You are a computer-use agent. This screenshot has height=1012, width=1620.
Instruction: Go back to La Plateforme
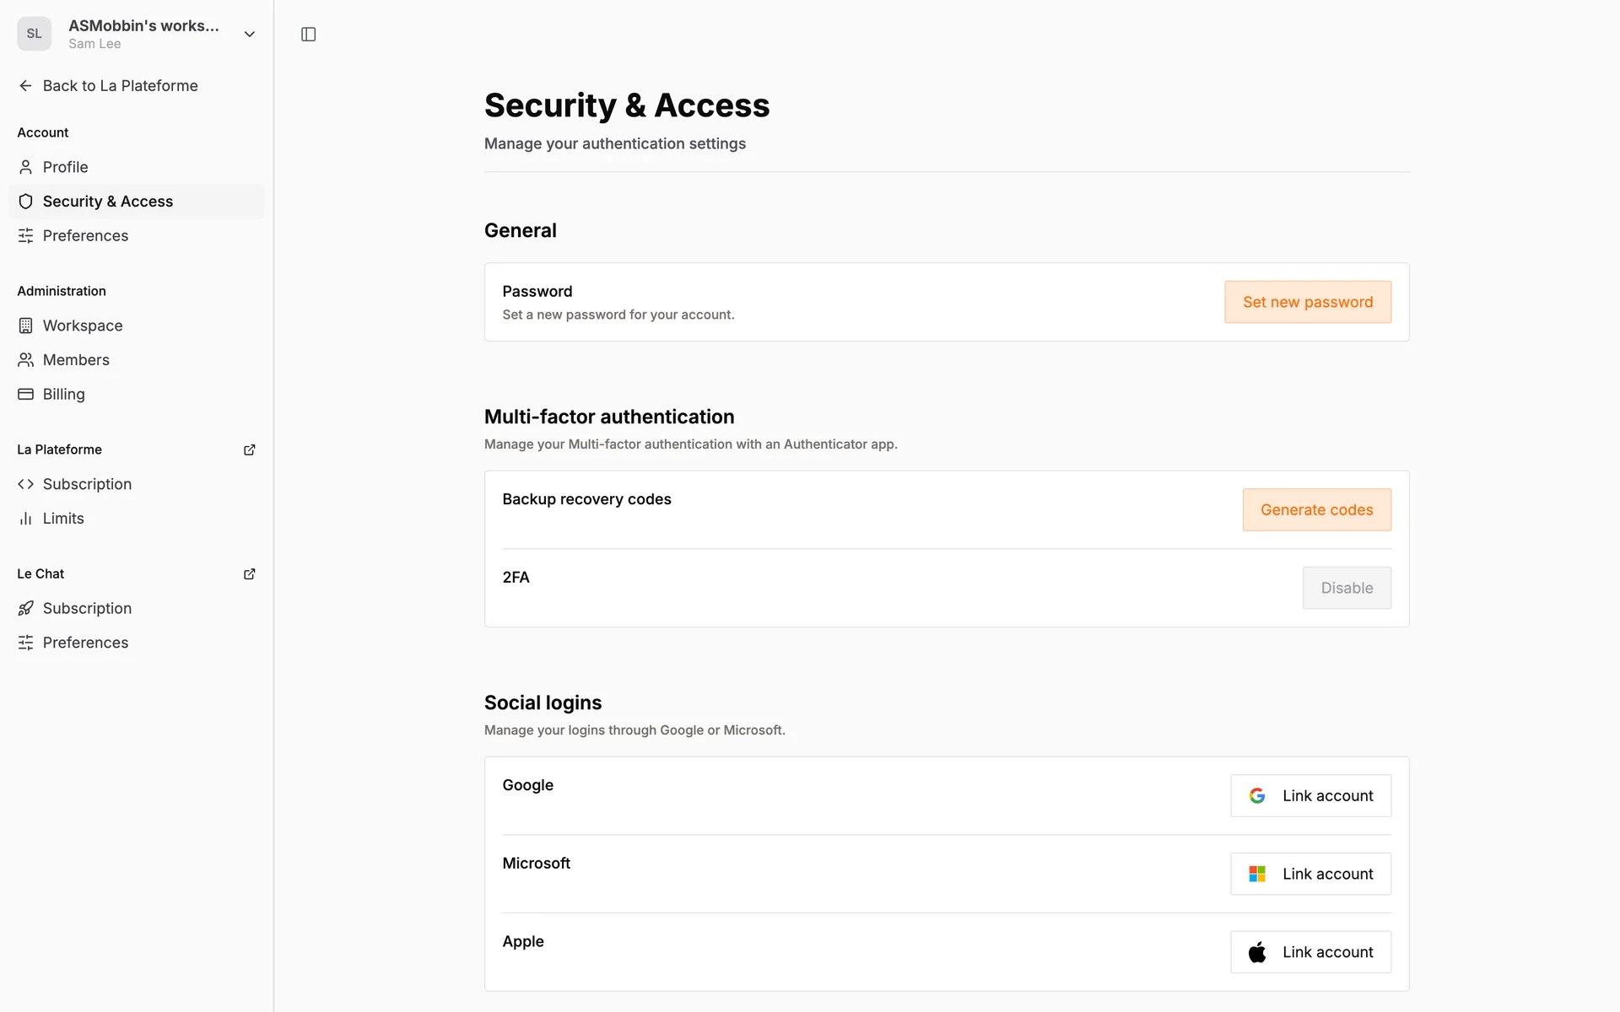tap(120, 86)
